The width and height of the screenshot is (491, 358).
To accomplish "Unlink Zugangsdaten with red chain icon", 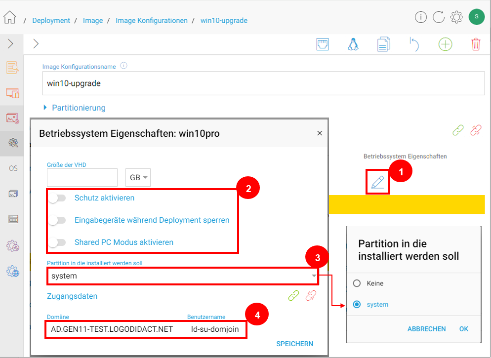I will 311,296.
